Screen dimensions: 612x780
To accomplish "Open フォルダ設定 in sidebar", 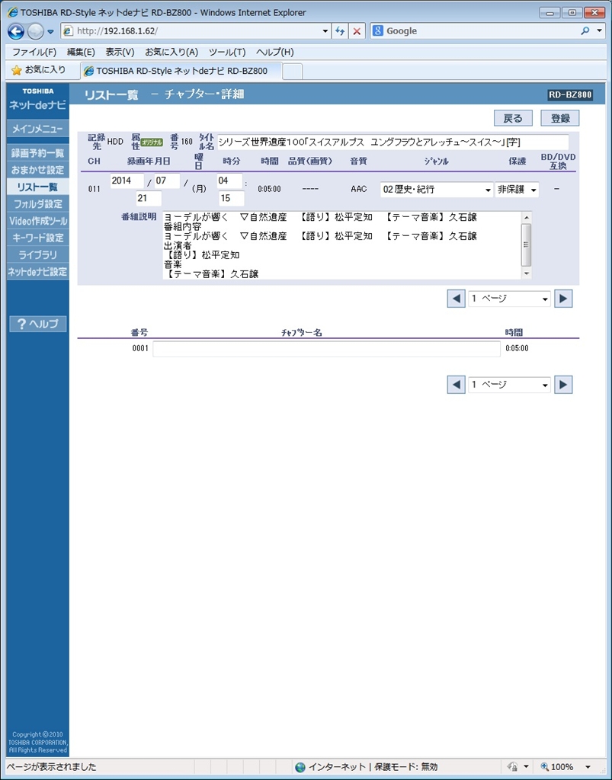I will [38, 203].
